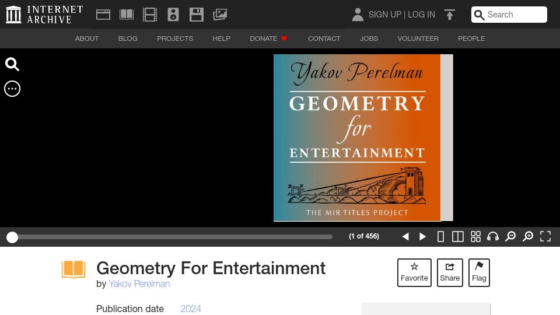Click the user avatar icon
The height and width of the screenshot is (315, 560).
358,15
